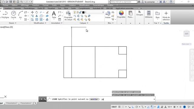Open the Groupes panel
This screenshot has width=194, height=109.
point(139,13)
